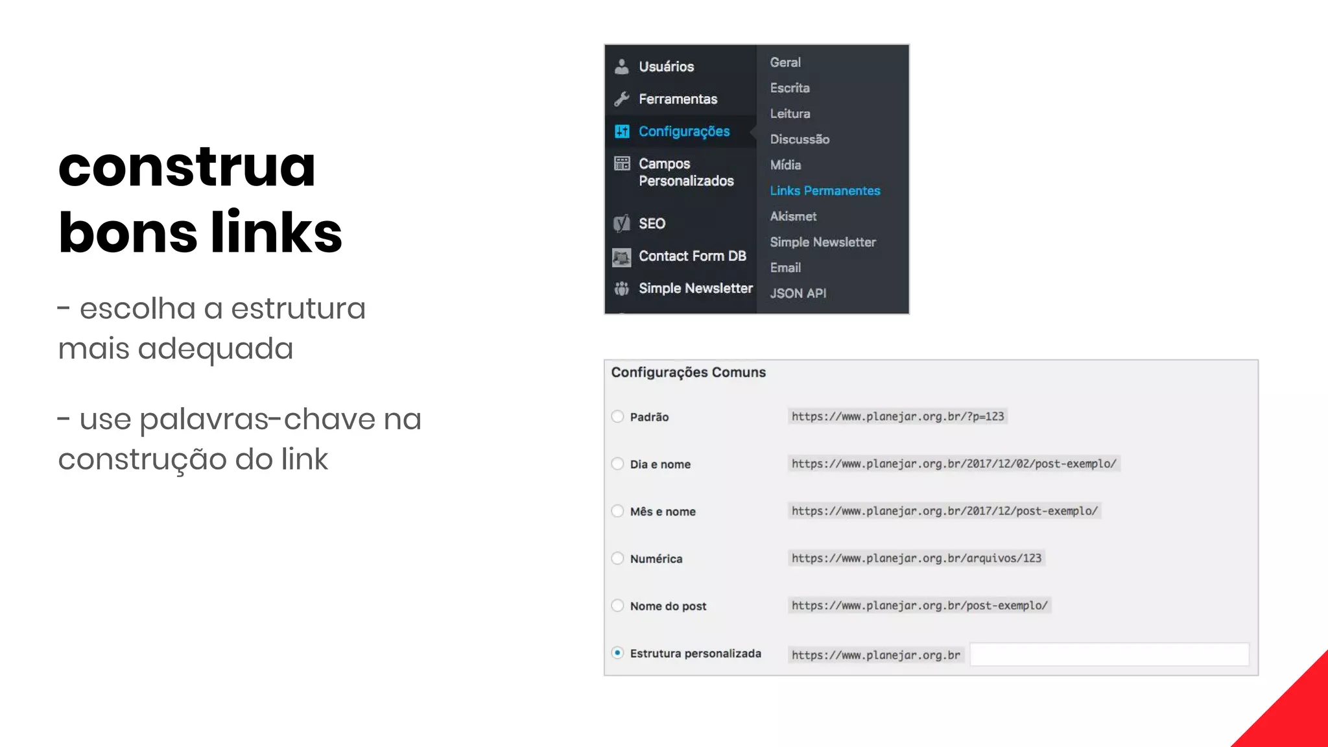Go to Geral settings submenu
The height and width of the screenshot is (747, 1328).
pos(785,62)
